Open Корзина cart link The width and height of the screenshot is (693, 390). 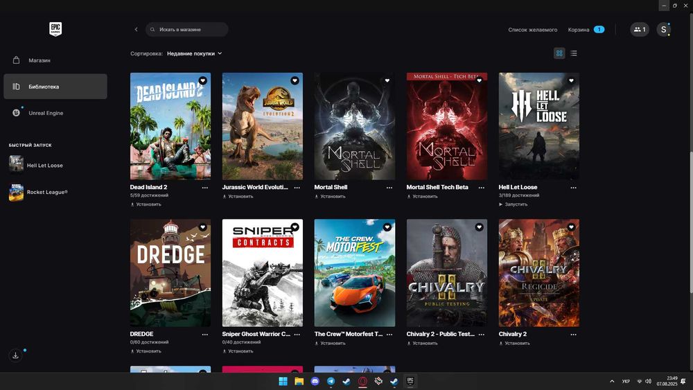click(579, 30)
